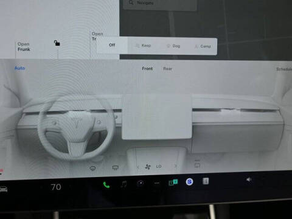This screenshot has height=219, width=292.
Task: Tap the volume speaker icon
Action: [x=249, y=179]
